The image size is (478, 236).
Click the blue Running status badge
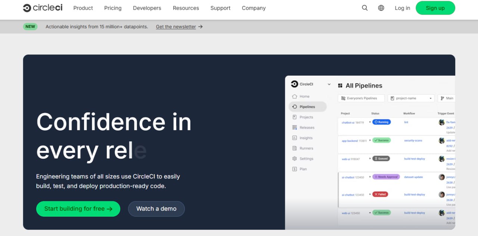point(381,122)
